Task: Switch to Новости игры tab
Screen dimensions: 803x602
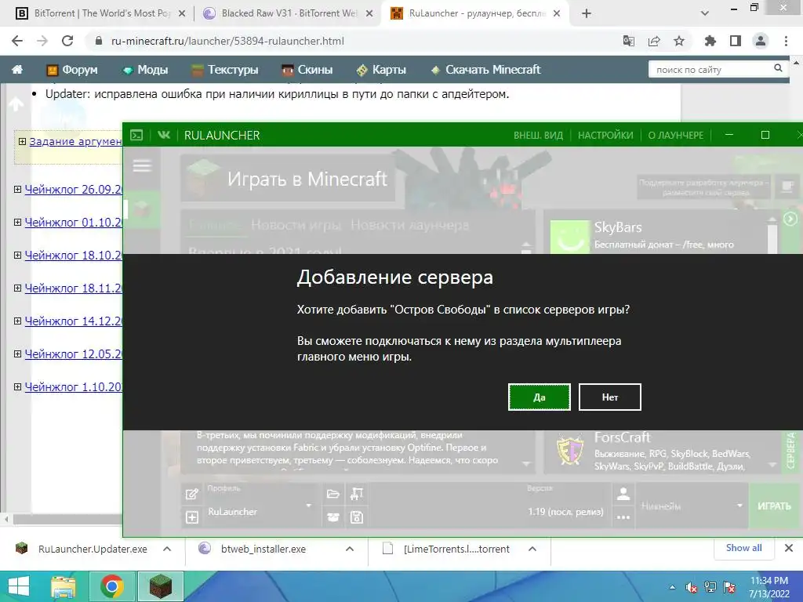Action: pos(296,225)
